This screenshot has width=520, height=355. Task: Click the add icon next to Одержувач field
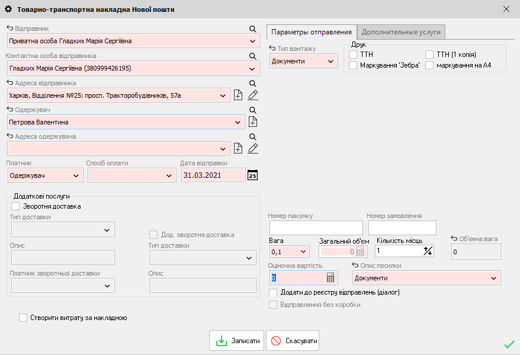(253, 122)
